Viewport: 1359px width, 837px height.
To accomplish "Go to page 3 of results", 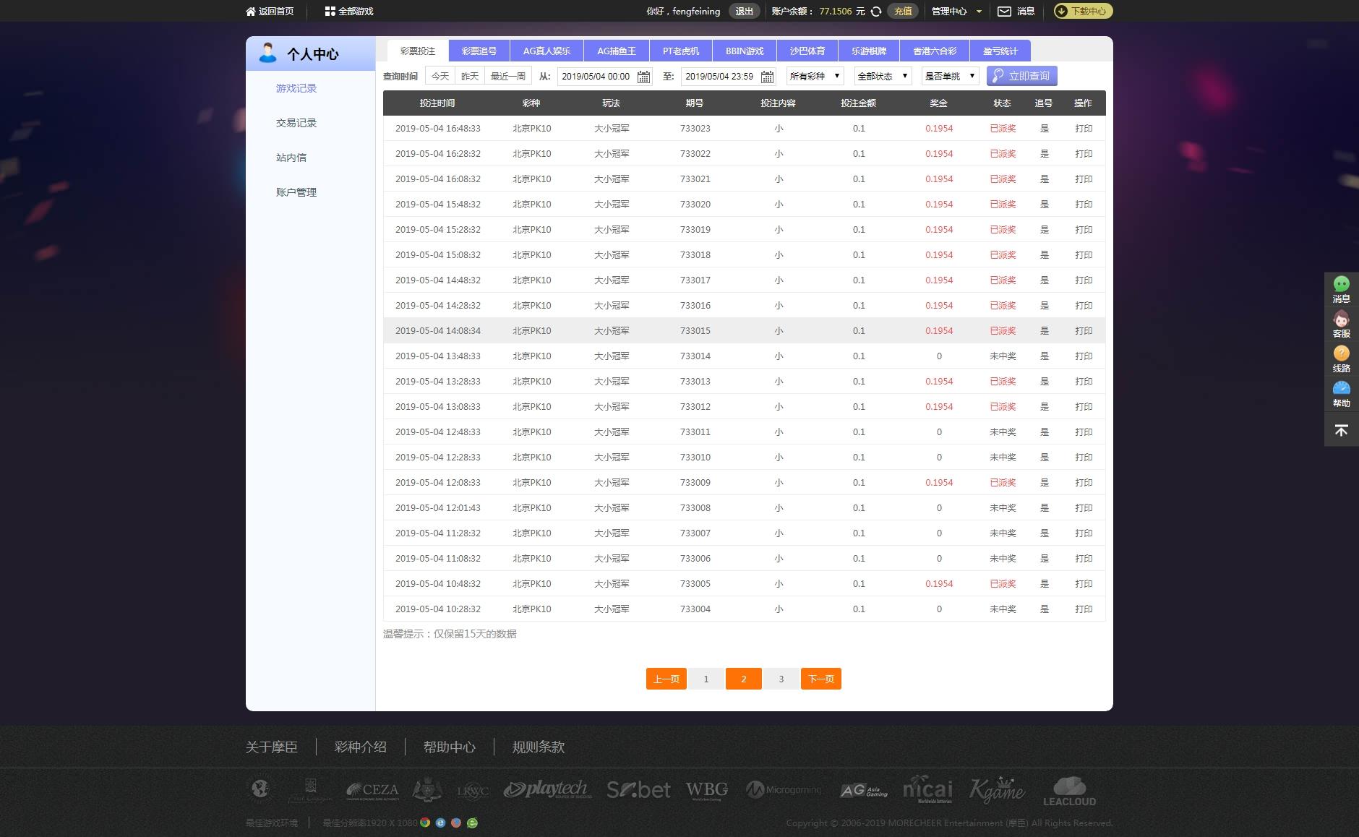I will [x=781, y=679].
